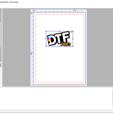
Task: Click the bottom-middle selection handle of logo
Action: pos(60,46)
